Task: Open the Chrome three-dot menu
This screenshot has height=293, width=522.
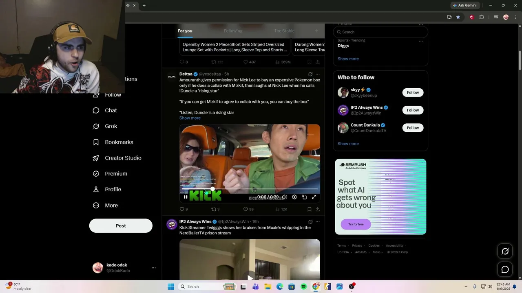Action: pyautogui.click(x=515, y=17)
